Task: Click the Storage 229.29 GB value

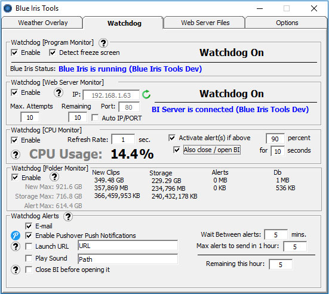Action: coord(167,181)
